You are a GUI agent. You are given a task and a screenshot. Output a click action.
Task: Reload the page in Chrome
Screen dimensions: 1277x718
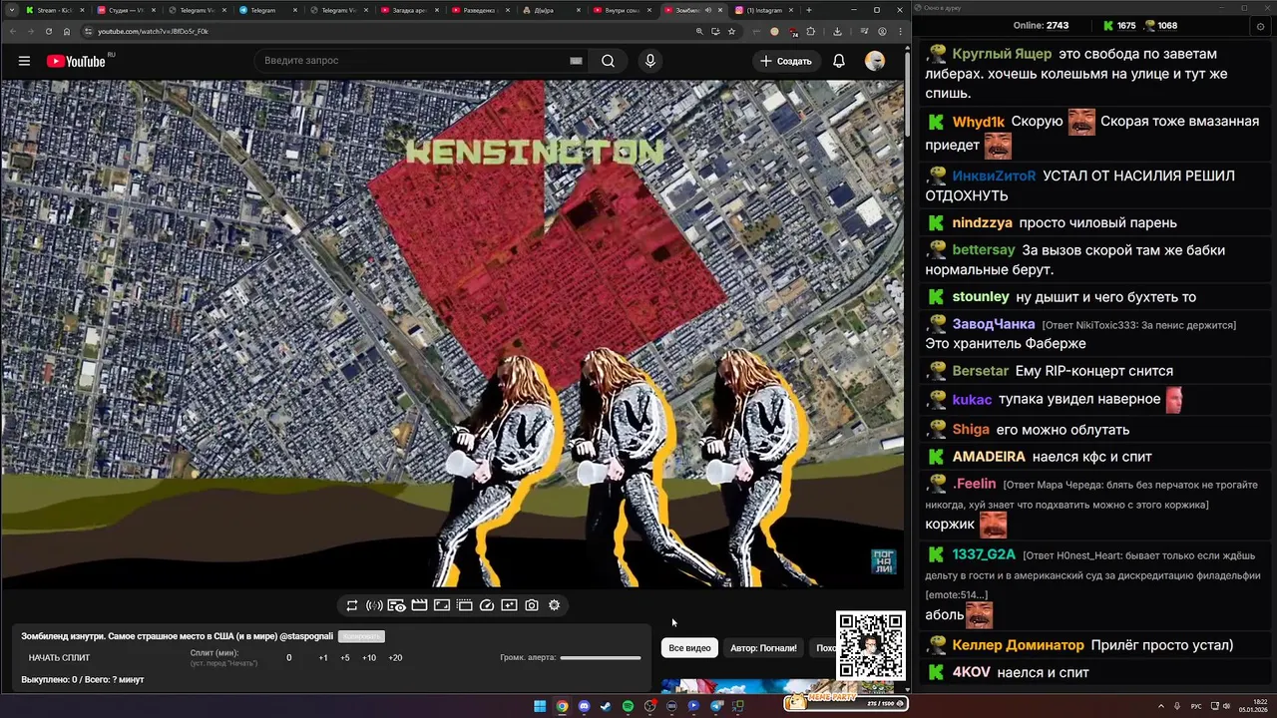click(x=49, y=31)
